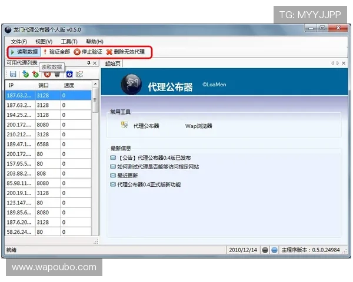This screenshot has height=282, width=353.
Task: Click the tool icon beside 代理公布器 link
Action: [125, 125]
